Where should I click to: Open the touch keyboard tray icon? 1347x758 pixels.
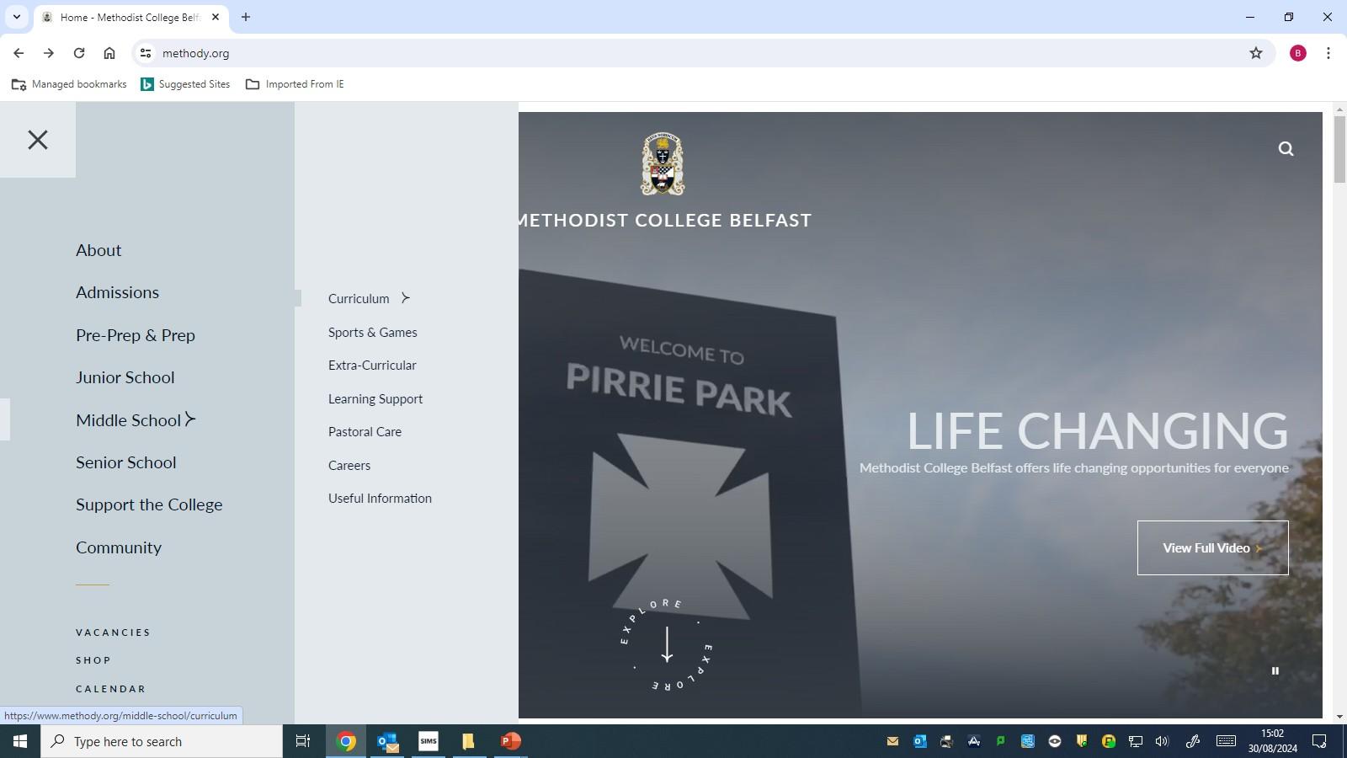point(1226,742)
